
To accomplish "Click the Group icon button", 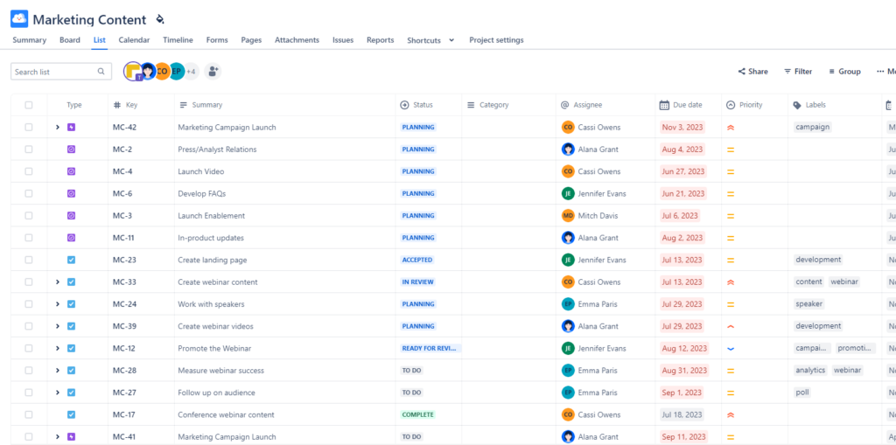I will pyautogui.click(x=843, y=72).
